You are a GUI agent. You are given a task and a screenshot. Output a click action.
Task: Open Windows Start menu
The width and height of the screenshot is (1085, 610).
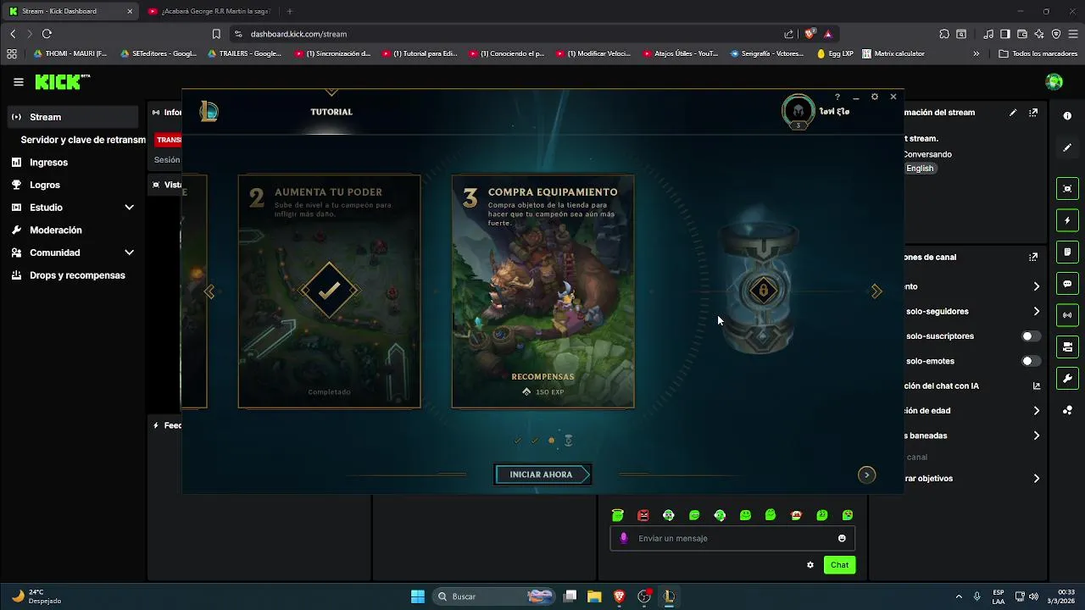pos(418,596)
